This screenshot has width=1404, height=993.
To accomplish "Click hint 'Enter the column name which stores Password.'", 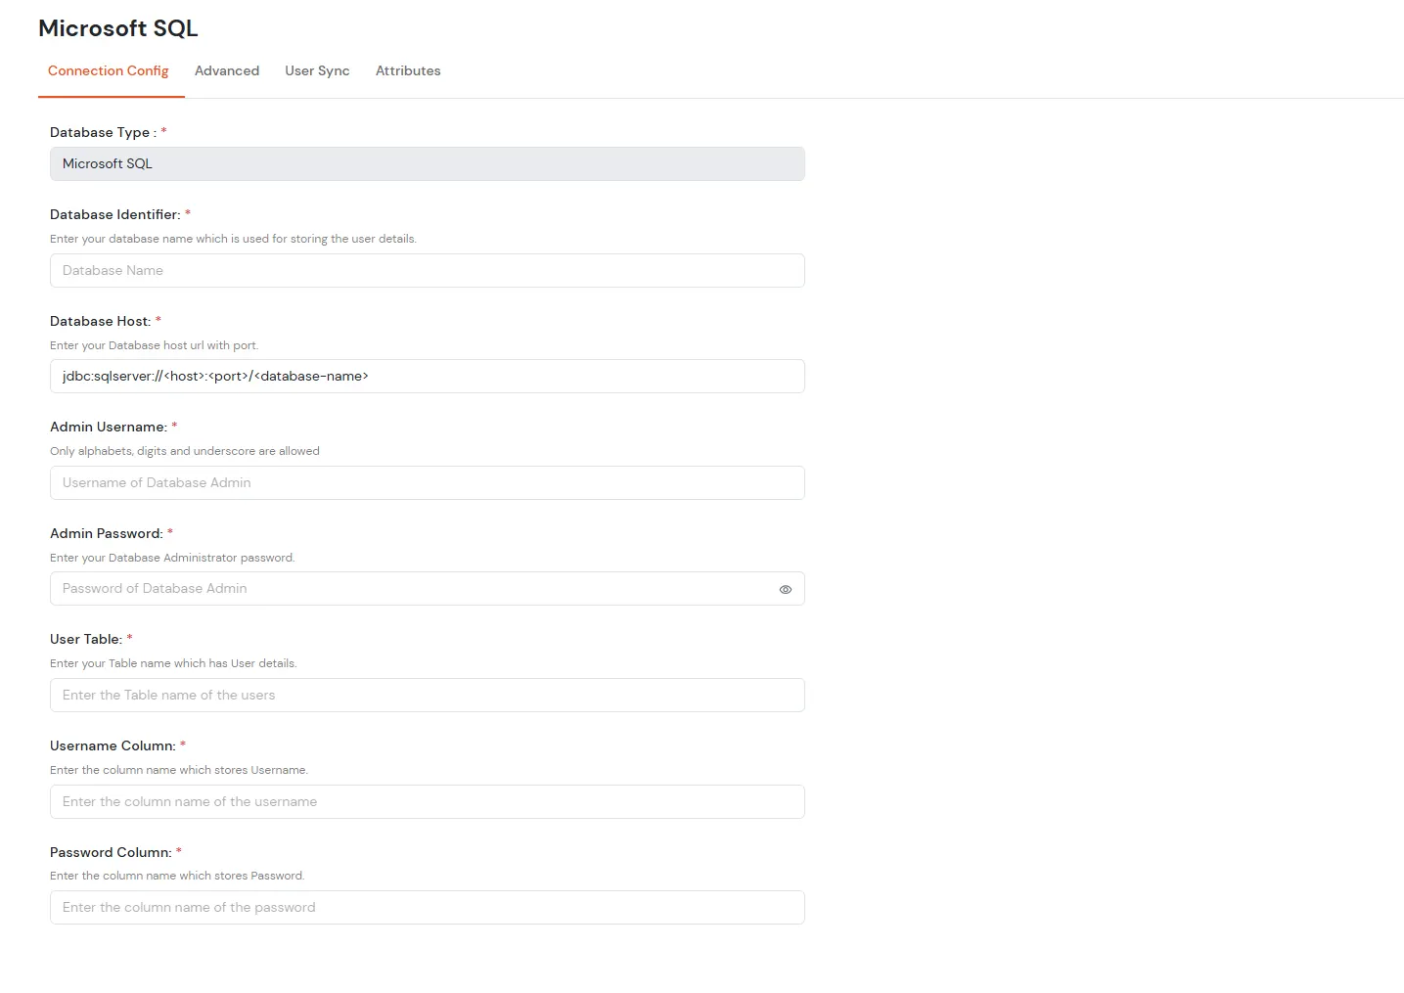I will coord(177,876).
